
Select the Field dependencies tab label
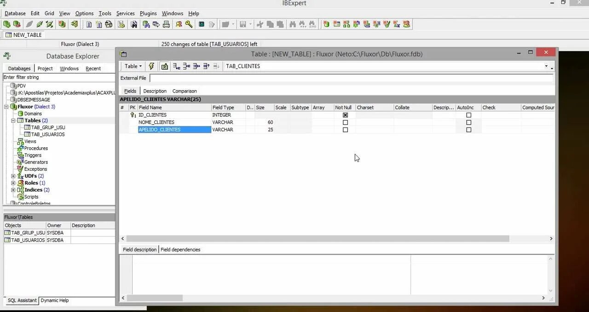pyautogui.click(x=180, y=249)
